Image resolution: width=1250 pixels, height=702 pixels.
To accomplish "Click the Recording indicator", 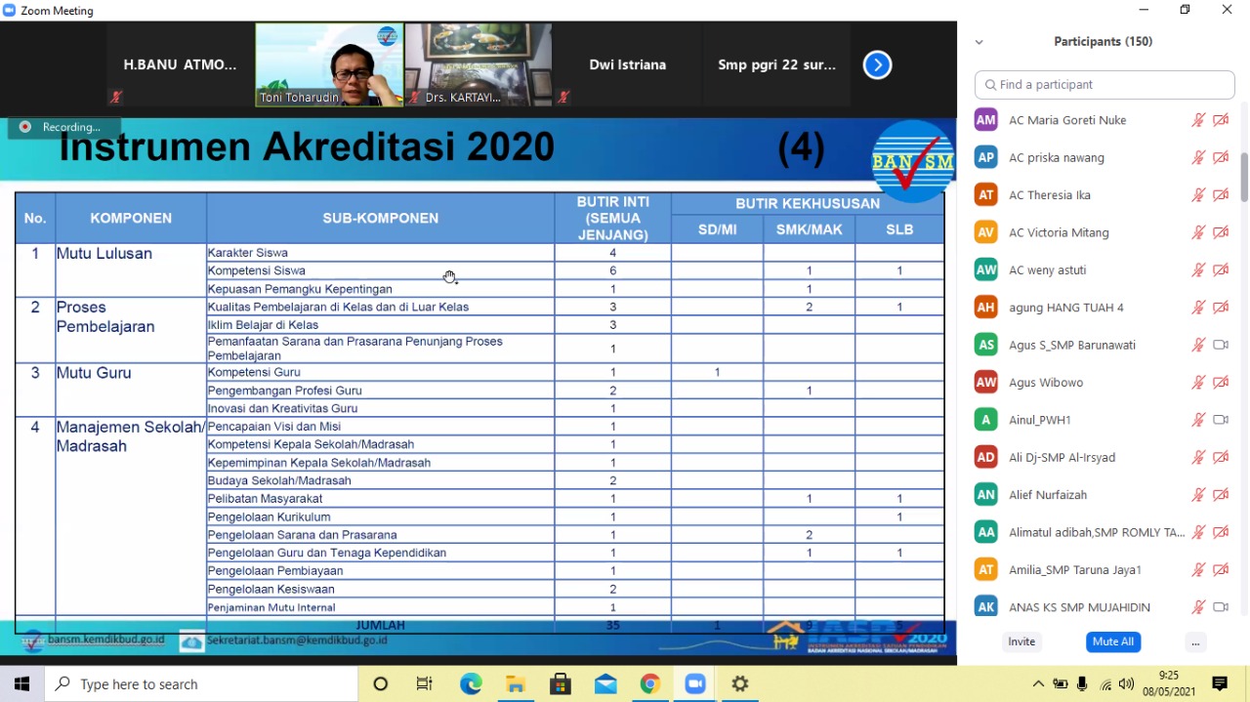I will click(x=63, y=127).
